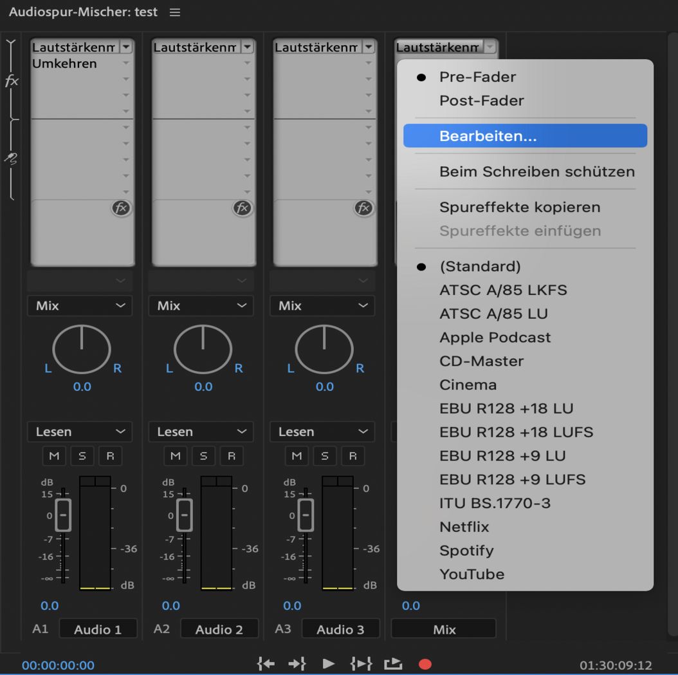Click the Audio 1 volume fader handle
This screenshot has width=678, height=675.
[x=63, y=515]
